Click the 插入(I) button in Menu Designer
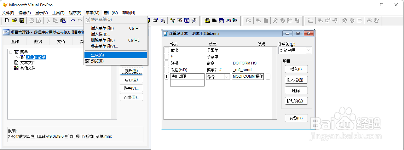The height and width of the screenshot is (150, 404). 296,69
